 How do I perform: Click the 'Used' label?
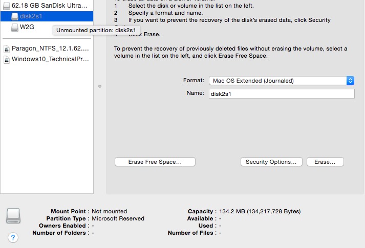point(206,226)
